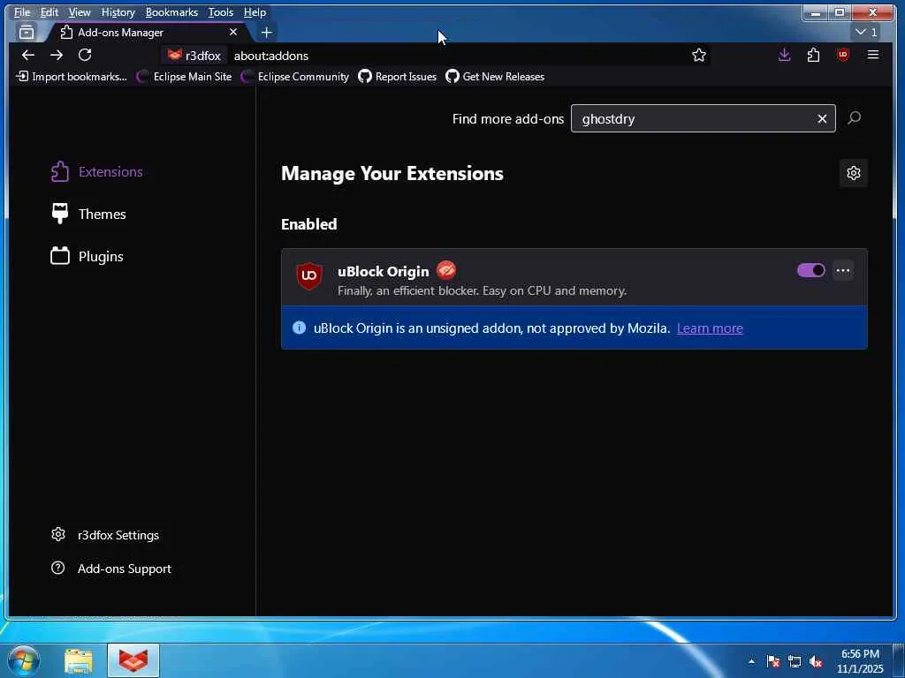Image resolution: width=905 pixels, height=678 pixels.
Task: Open the Get New Releases bookmark
Action: [x=495, y=77]
